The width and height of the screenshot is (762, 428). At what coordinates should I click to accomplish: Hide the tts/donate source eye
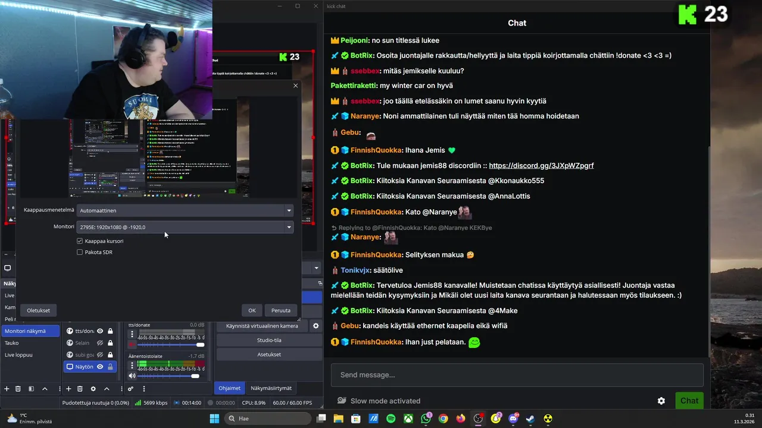[100, 331]
